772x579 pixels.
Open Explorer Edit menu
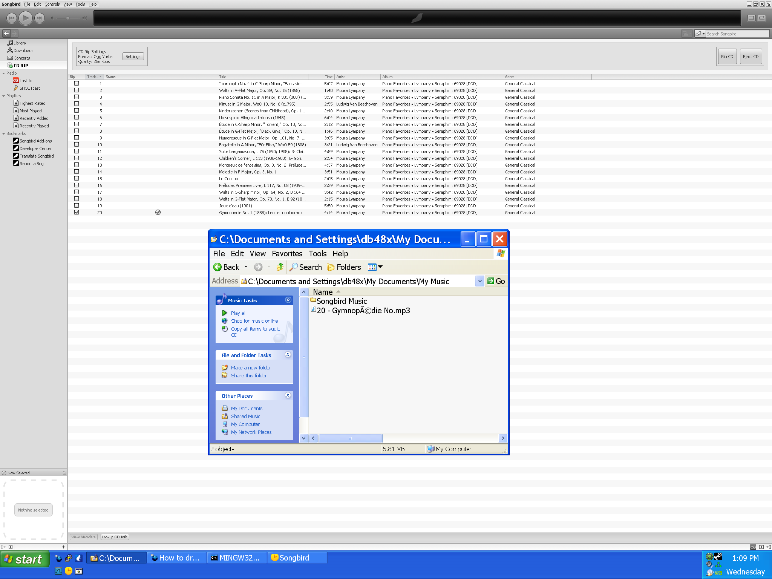(237, 254)
